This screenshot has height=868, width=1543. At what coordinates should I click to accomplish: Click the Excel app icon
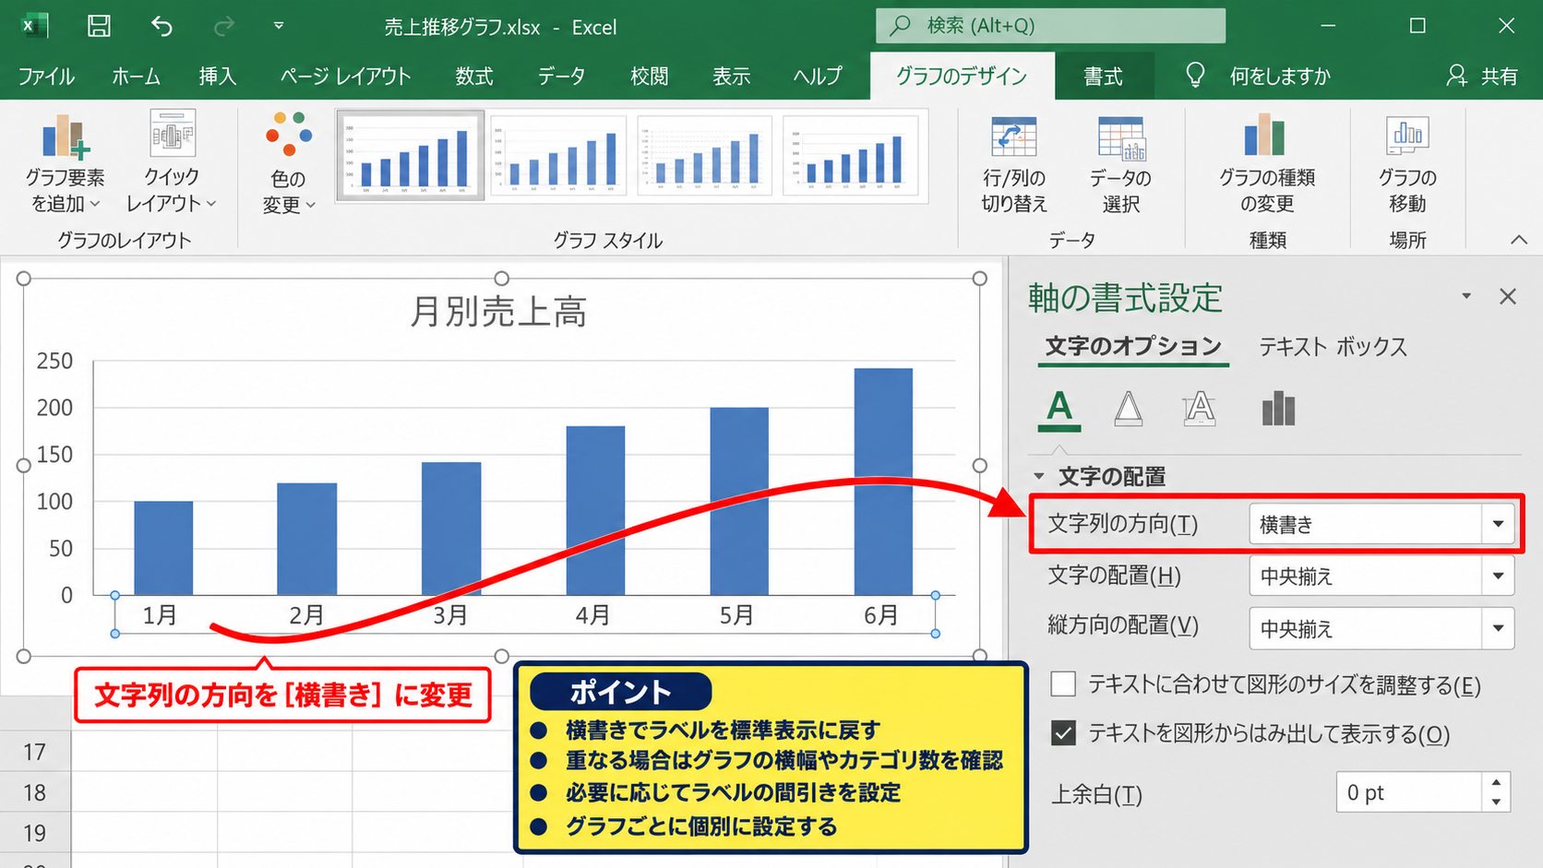pos(35,26)
